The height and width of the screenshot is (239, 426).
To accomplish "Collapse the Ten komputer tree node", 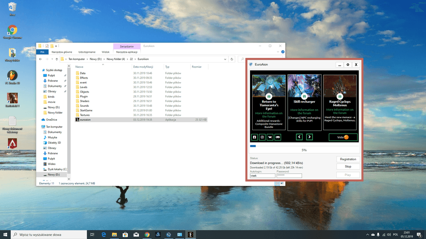I will [39, 127].
